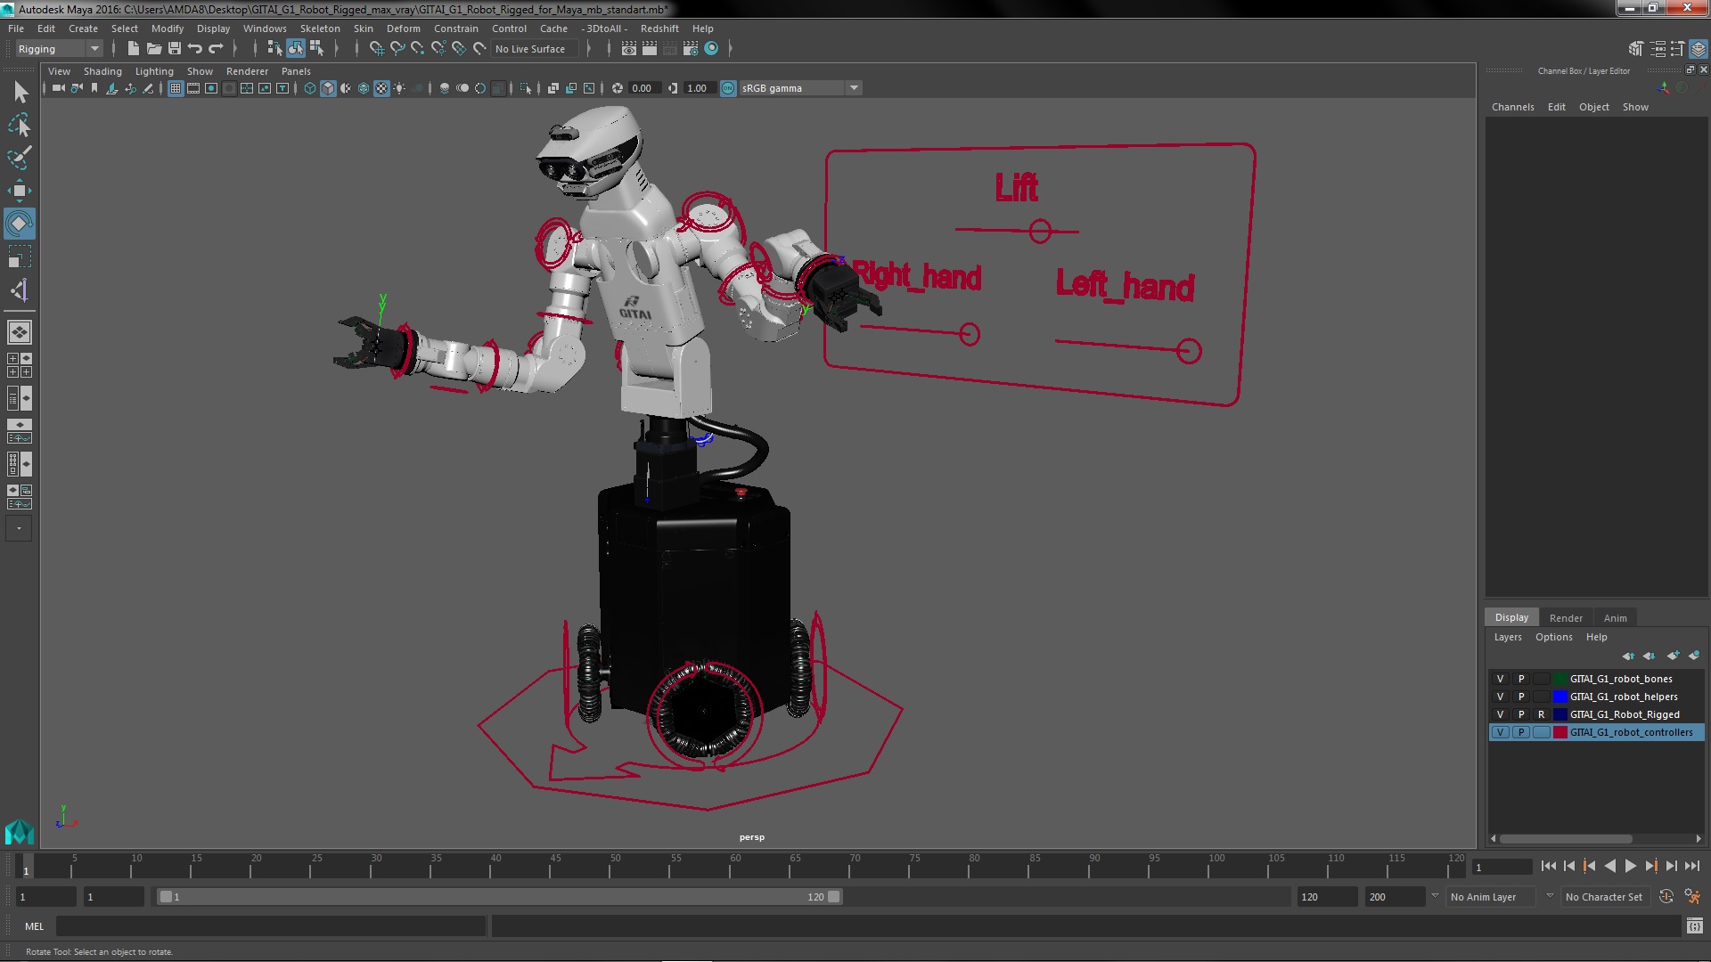Activate the Paint selection tool
The image size is (1711, 962).
click(x=20, y=158)
